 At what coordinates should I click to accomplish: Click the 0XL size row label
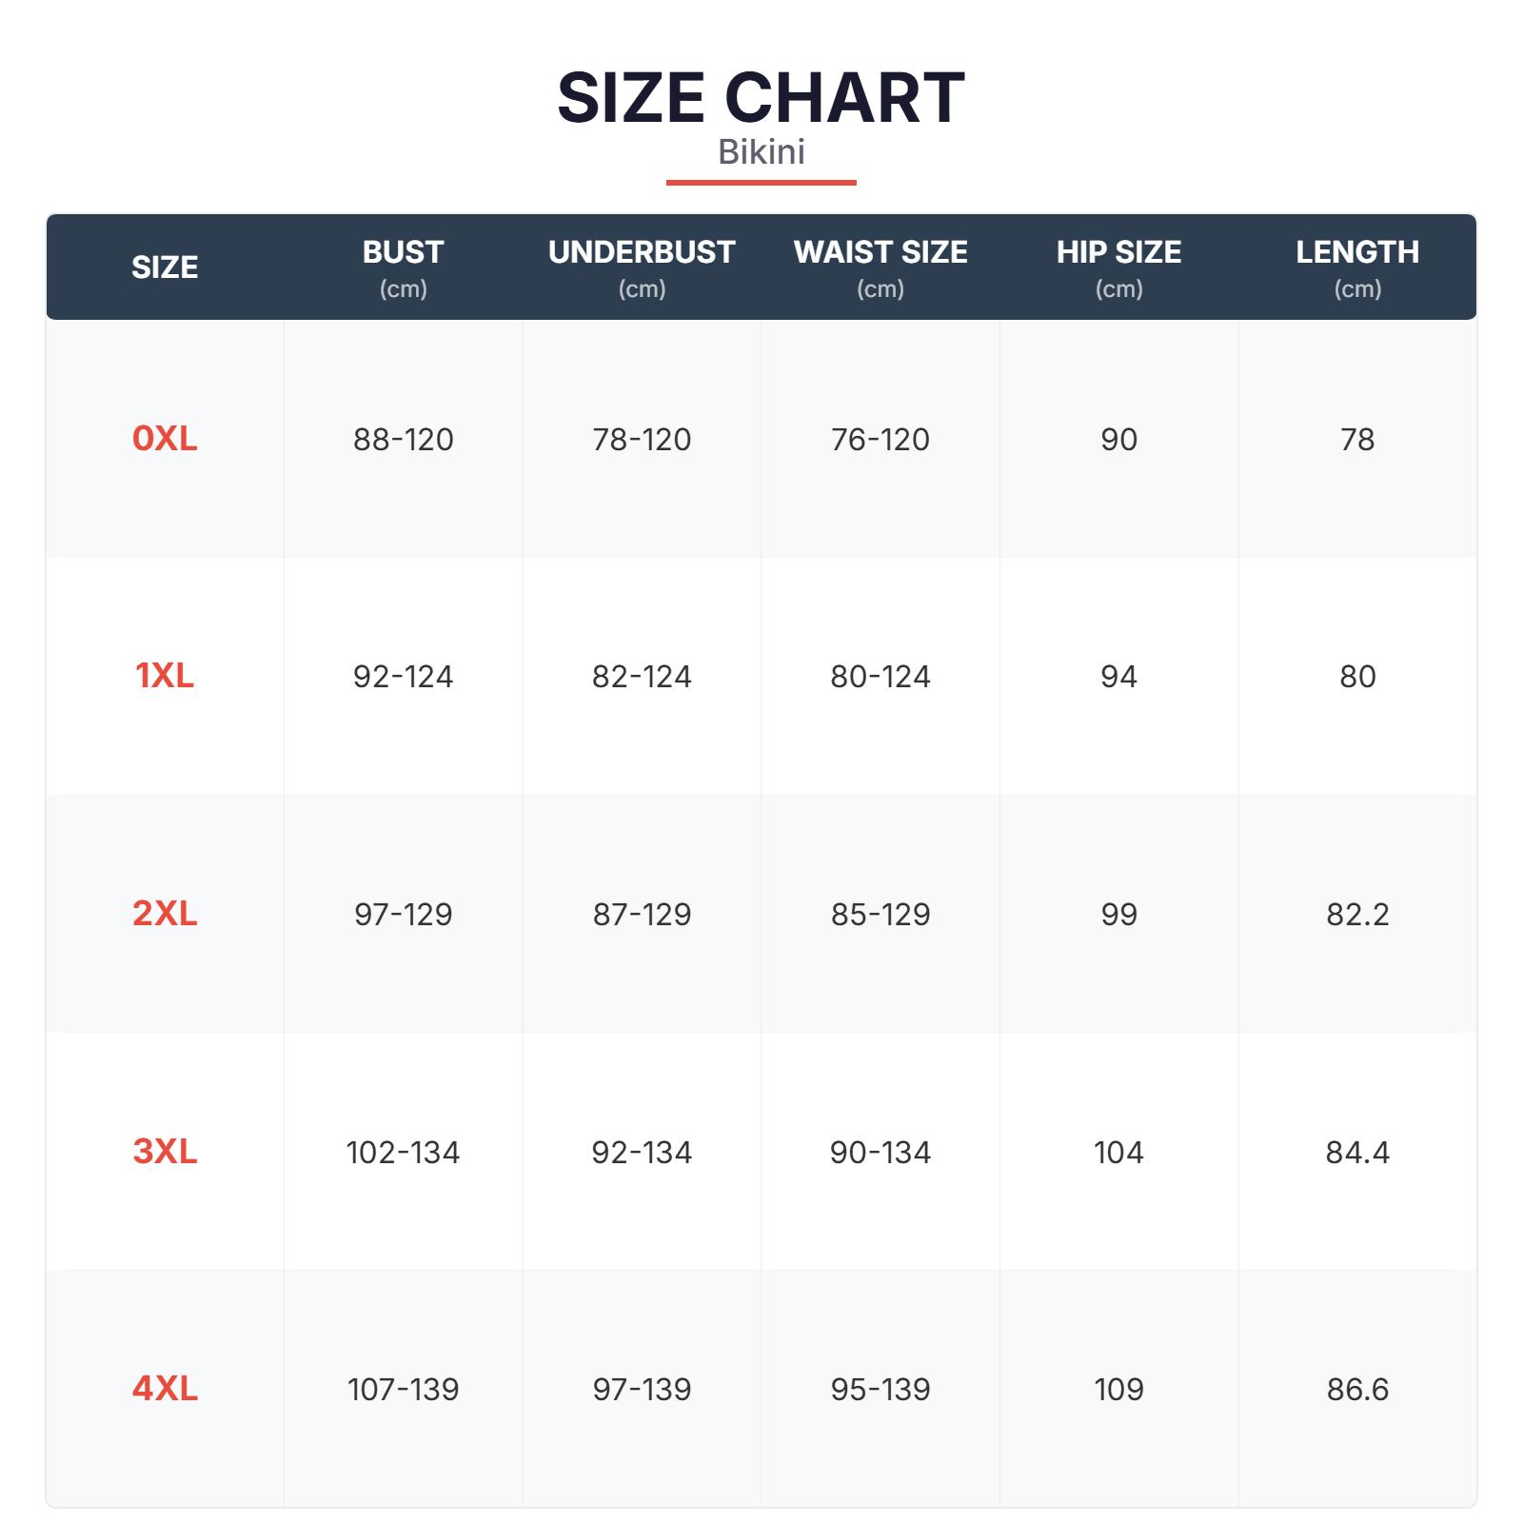click(x=165, y=438)
